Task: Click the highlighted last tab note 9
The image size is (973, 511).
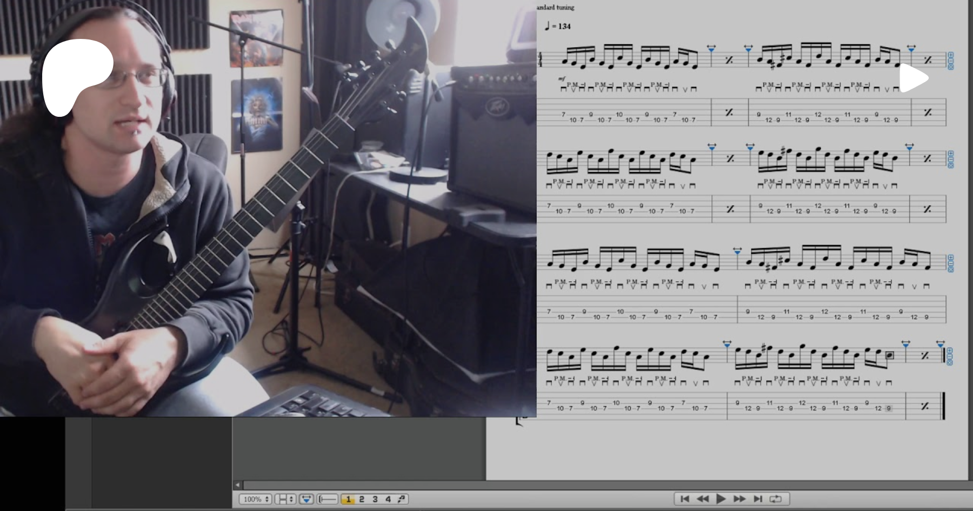Action: [x=889, y=408]
